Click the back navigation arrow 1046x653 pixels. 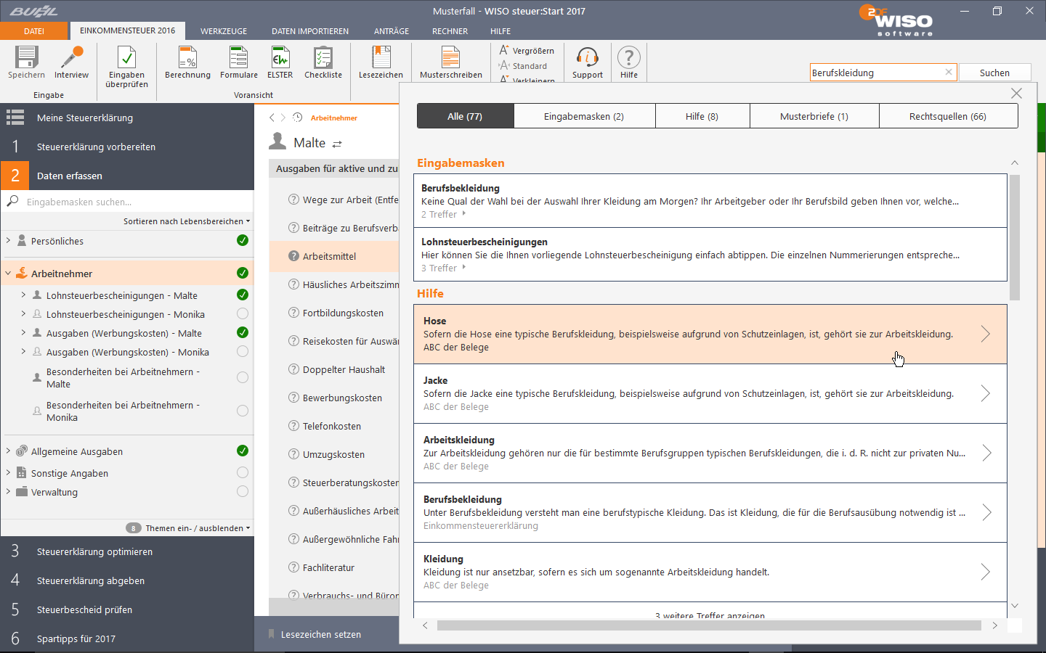[272, 118]
